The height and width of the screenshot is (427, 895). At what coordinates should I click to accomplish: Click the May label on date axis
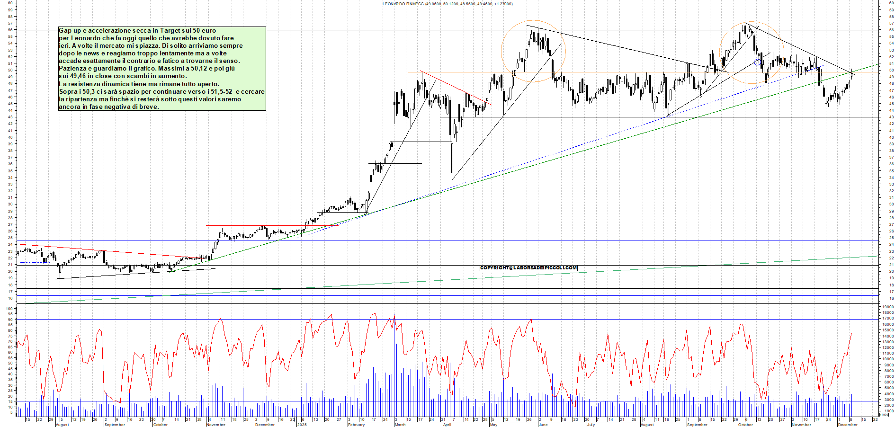[493, 425]
